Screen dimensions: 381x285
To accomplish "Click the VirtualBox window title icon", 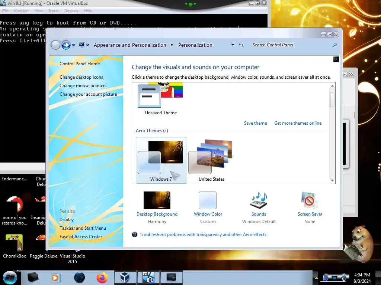I will coord(3,3).
